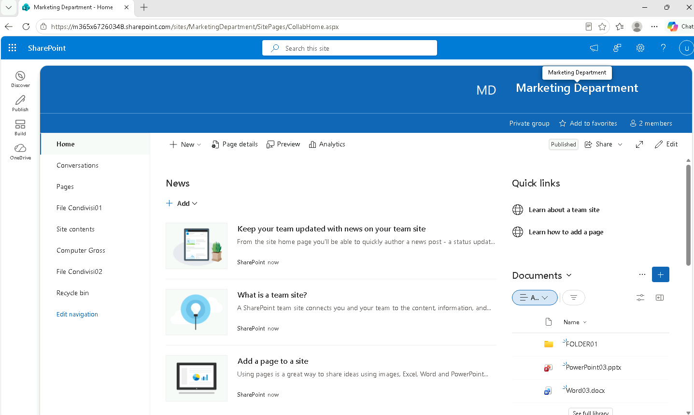Add new document with blue plus button

661,274
